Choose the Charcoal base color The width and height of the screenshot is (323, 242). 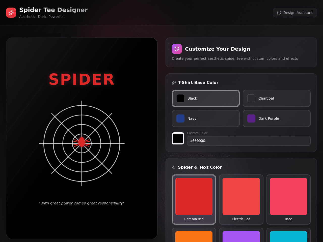pyautogui.click(x=277, y=98)
